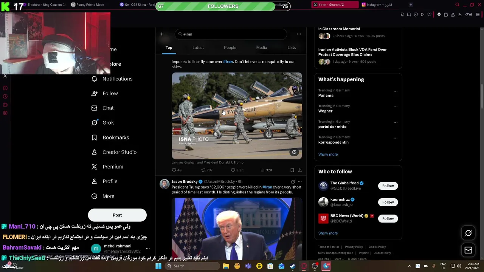Click the back arrow beside the search box
Image resolution: width=484 pixels, height=272 pixels.
tap(162, 34)
